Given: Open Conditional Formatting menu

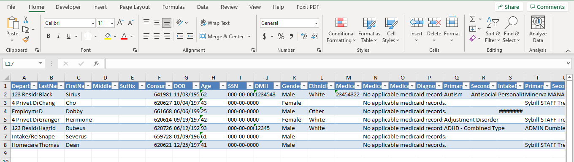Looking at the screenshot, I should (x=341, y=30).
